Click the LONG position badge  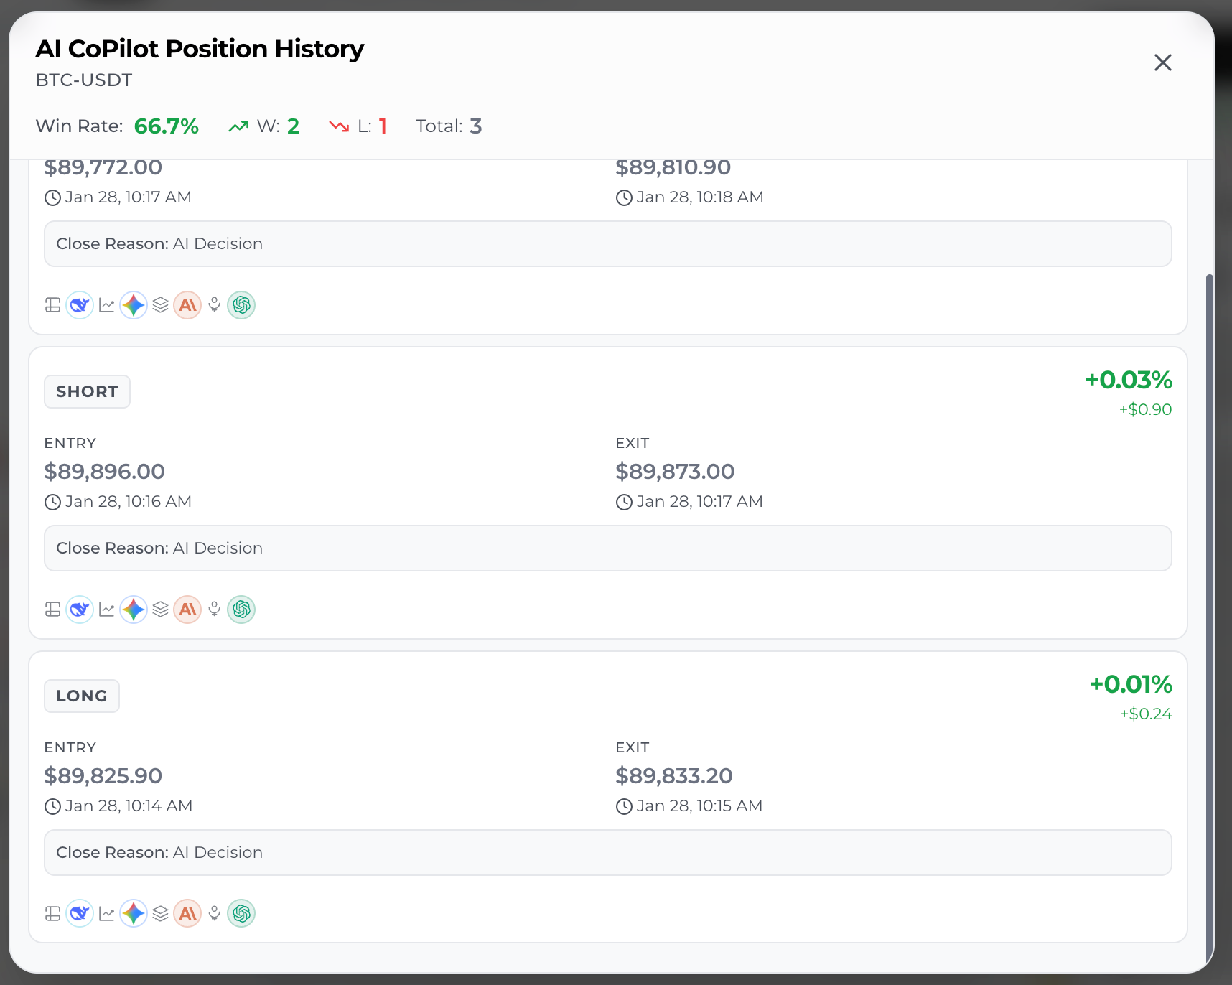coord(82,696)
